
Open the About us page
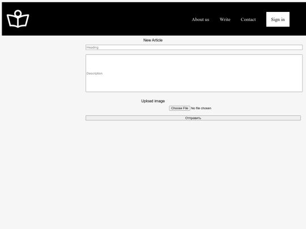pos(201,19)
